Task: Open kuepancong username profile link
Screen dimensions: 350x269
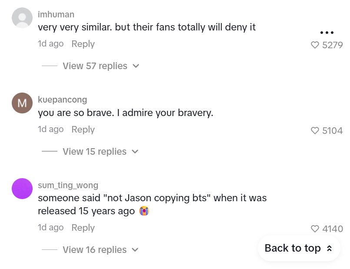Action: (62, 100)
